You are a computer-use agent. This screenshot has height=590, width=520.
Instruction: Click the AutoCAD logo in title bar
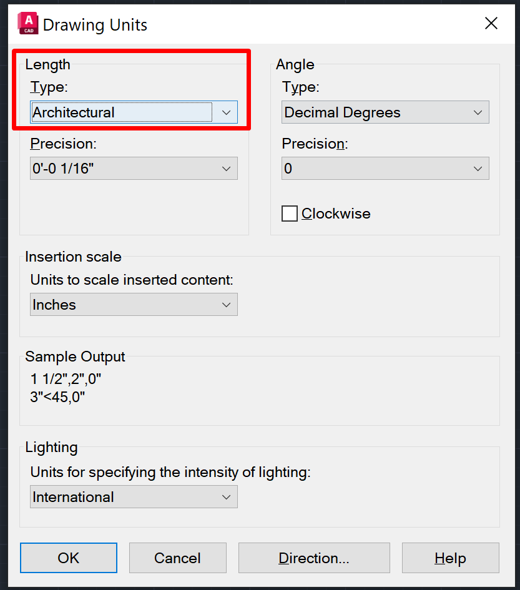pos(27,24)
